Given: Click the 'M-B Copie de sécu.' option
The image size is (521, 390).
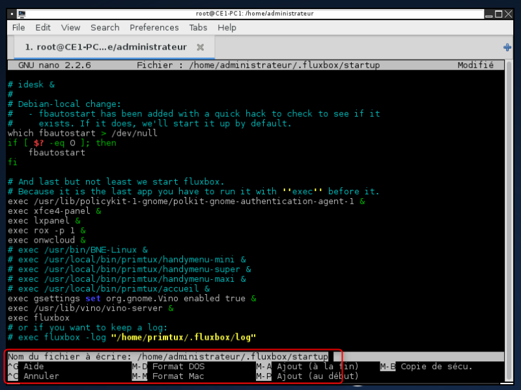Looking at the screenshot, I should (427, 367).
